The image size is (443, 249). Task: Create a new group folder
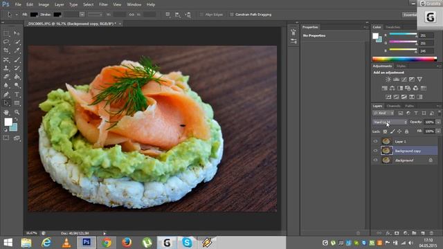coord(414,233)
